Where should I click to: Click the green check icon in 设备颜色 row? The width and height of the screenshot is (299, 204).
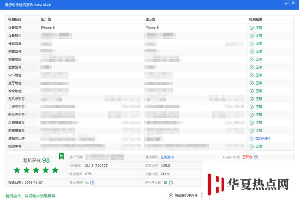click(x=252, y=36)
